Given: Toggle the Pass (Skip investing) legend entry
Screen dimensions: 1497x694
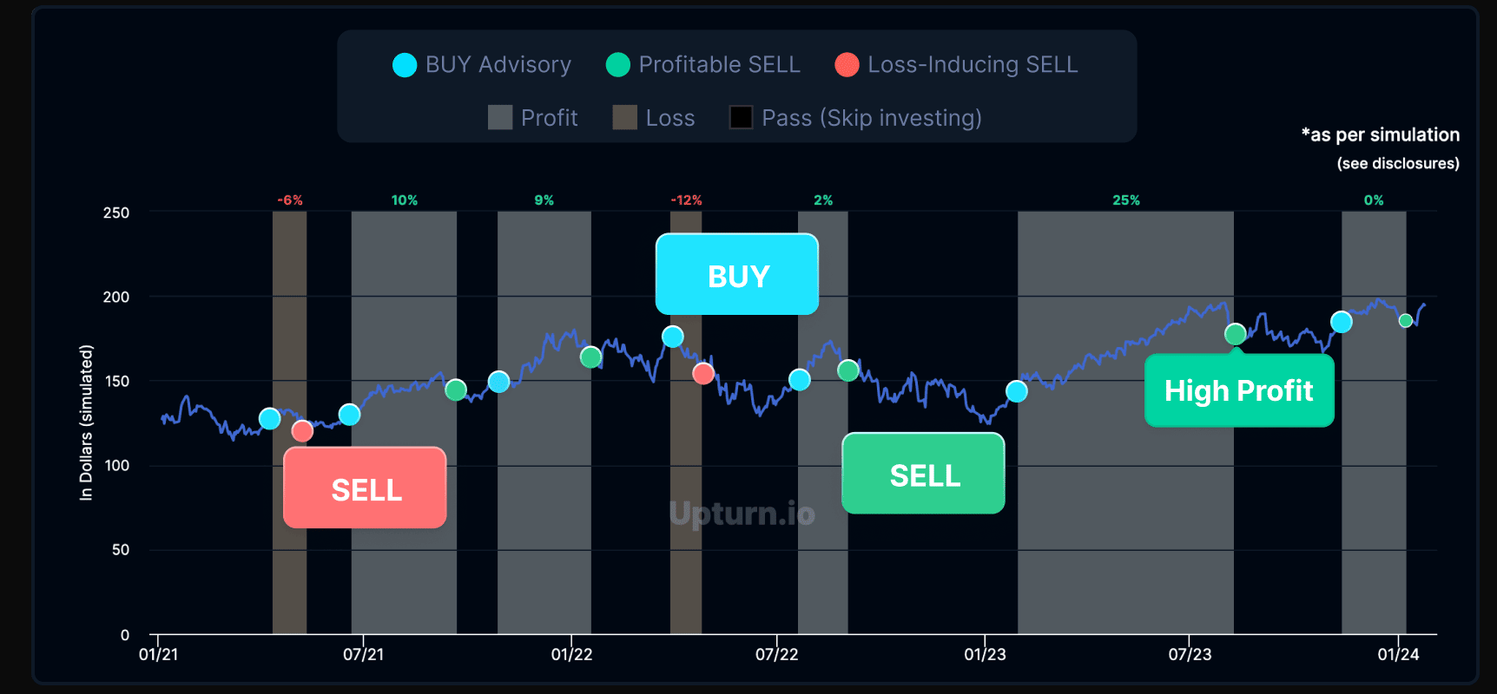Looking at the screenshot, I should pos(855,118).
